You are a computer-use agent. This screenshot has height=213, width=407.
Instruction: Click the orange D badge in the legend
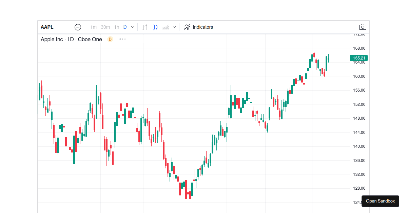pyautogui.click(x=110, y=39)
